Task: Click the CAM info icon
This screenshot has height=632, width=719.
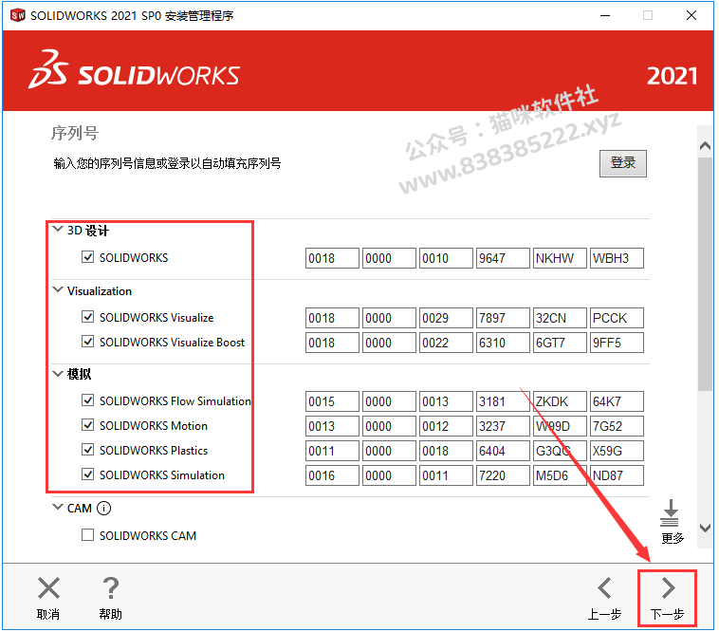Action: coord(104,509)
